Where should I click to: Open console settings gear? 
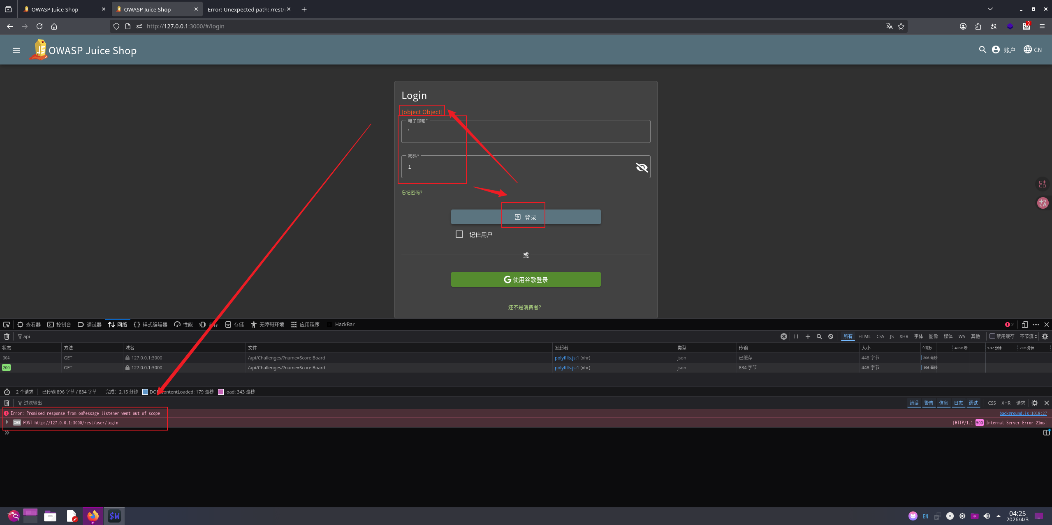[1035, 403]
